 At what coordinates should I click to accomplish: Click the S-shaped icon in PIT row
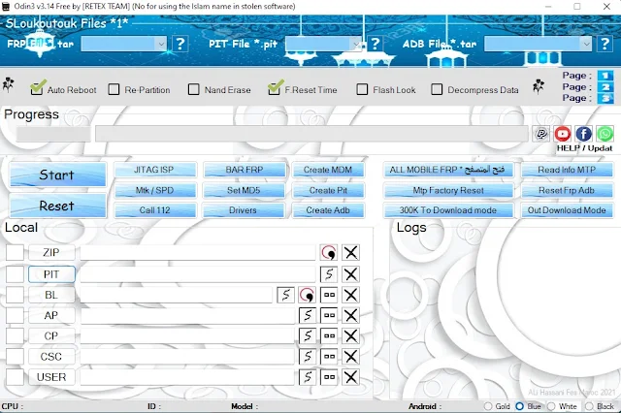[x=329, y=274]
